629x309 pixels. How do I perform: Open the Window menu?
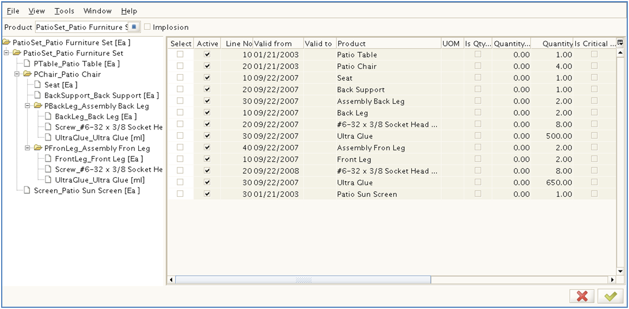coord(97,11)
